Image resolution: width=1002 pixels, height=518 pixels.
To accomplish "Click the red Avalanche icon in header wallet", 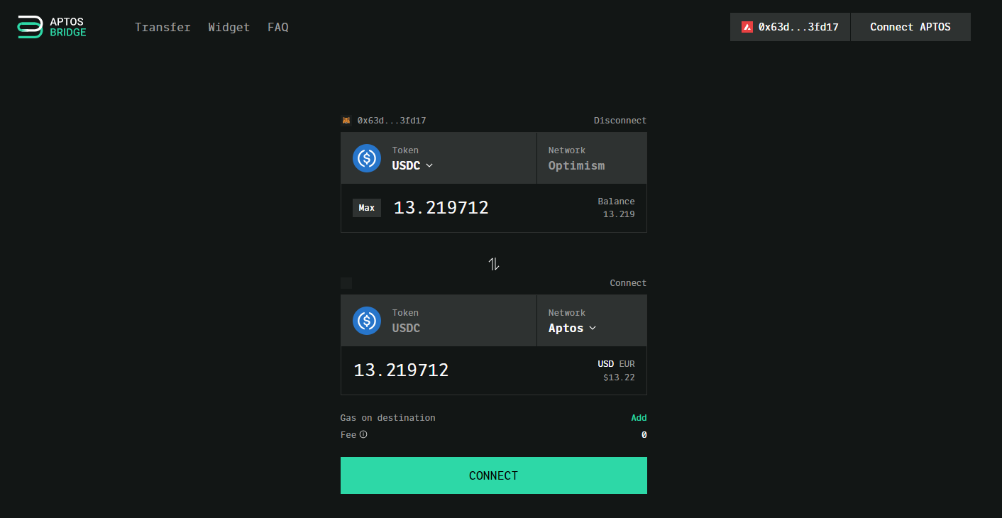I will click(747, 27).
